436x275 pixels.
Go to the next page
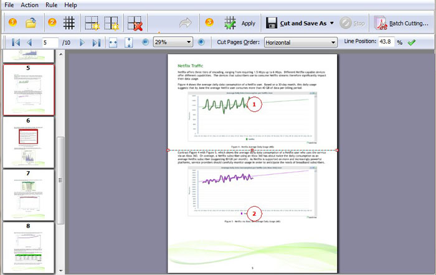[x=82, y=42]
